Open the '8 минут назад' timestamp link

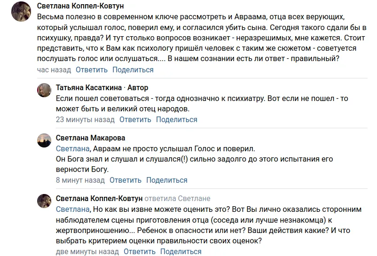[x=80, y=180]
